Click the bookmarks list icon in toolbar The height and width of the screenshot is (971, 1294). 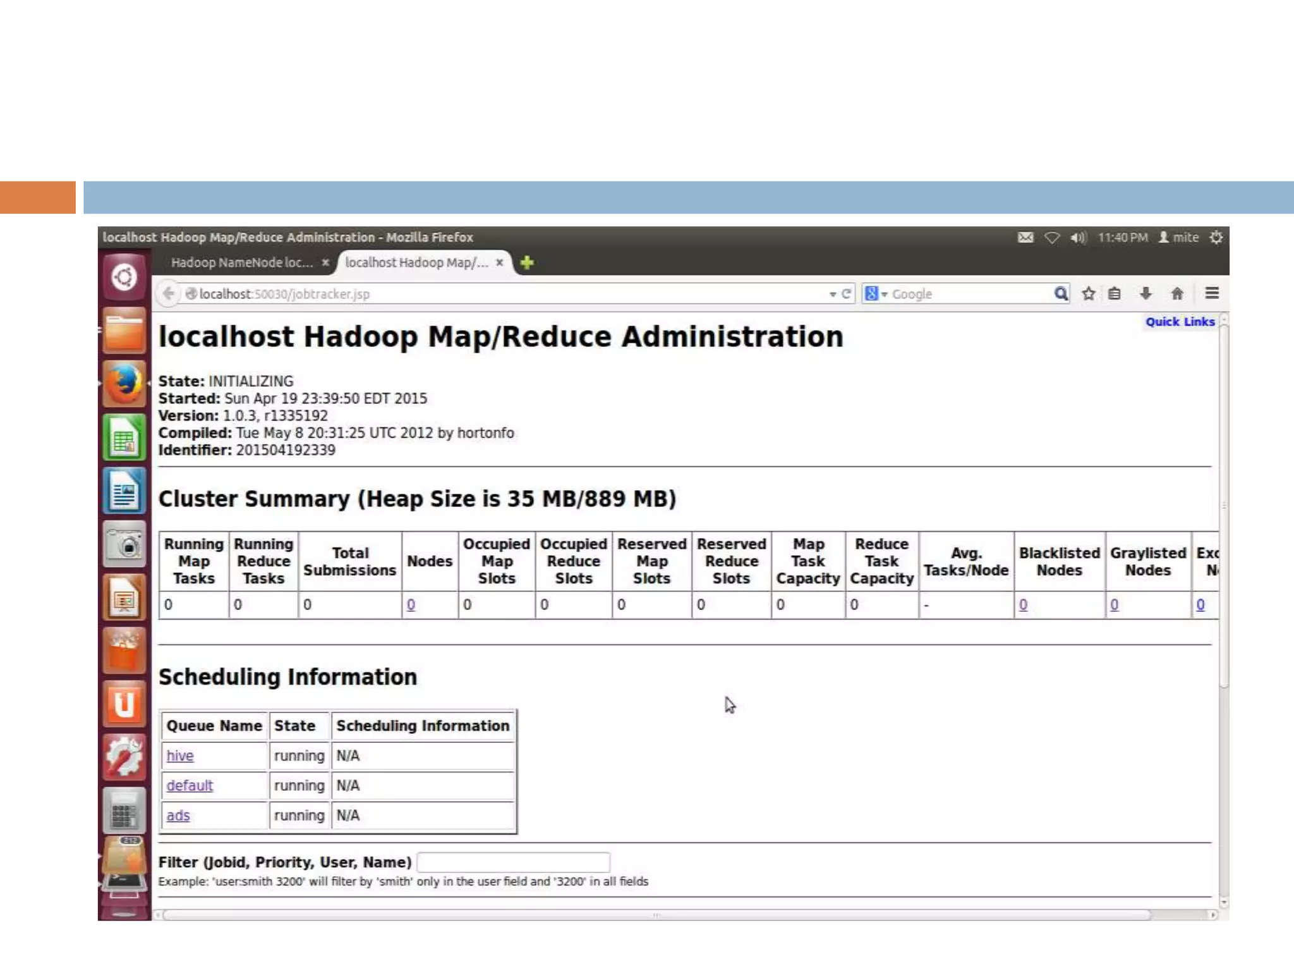pos(1115,294)
